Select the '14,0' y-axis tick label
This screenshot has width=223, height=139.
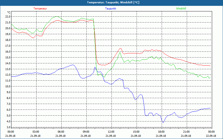click(8, 63)
